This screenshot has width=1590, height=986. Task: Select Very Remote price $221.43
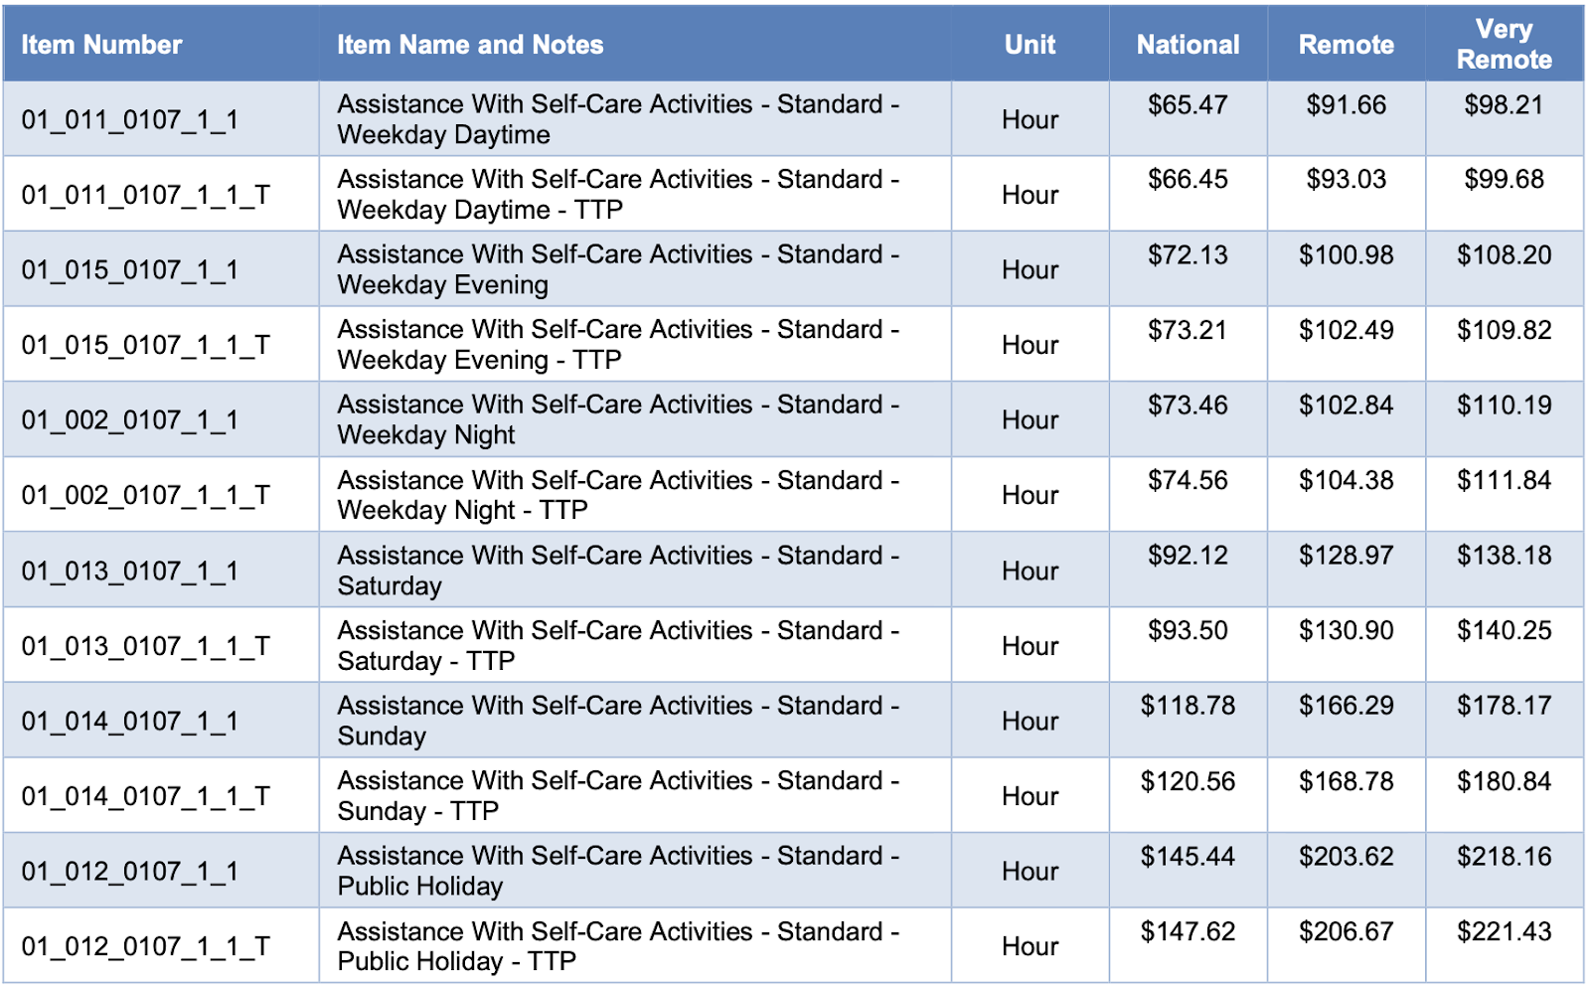click(1504, 931)
